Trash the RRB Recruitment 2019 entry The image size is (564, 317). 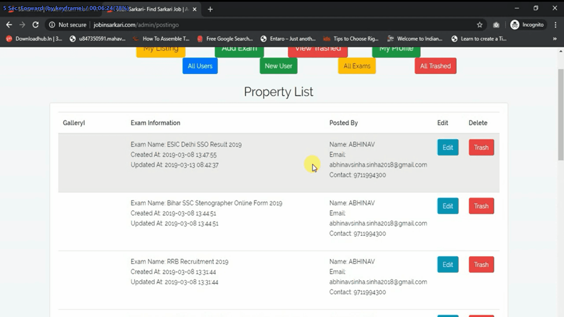(481, 265)
